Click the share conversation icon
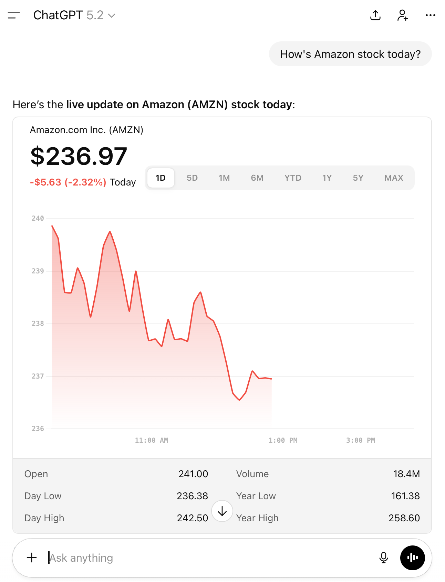 (x=375, y=15)
